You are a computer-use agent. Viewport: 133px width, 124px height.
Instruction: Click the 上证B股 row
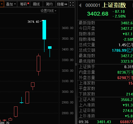pyautogui.click(x=105, y=111)
